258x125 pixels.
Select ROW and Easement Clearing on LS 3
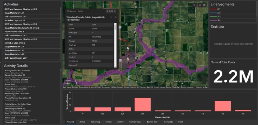click(32, 39)
